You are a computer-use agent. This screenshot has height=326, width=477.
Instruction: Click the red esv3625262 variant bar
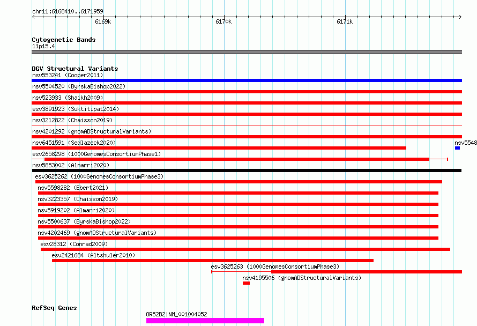click(238, 182)
